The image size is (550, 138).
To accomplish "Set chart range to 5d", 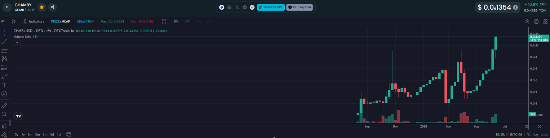I will [x=52, y=134].
